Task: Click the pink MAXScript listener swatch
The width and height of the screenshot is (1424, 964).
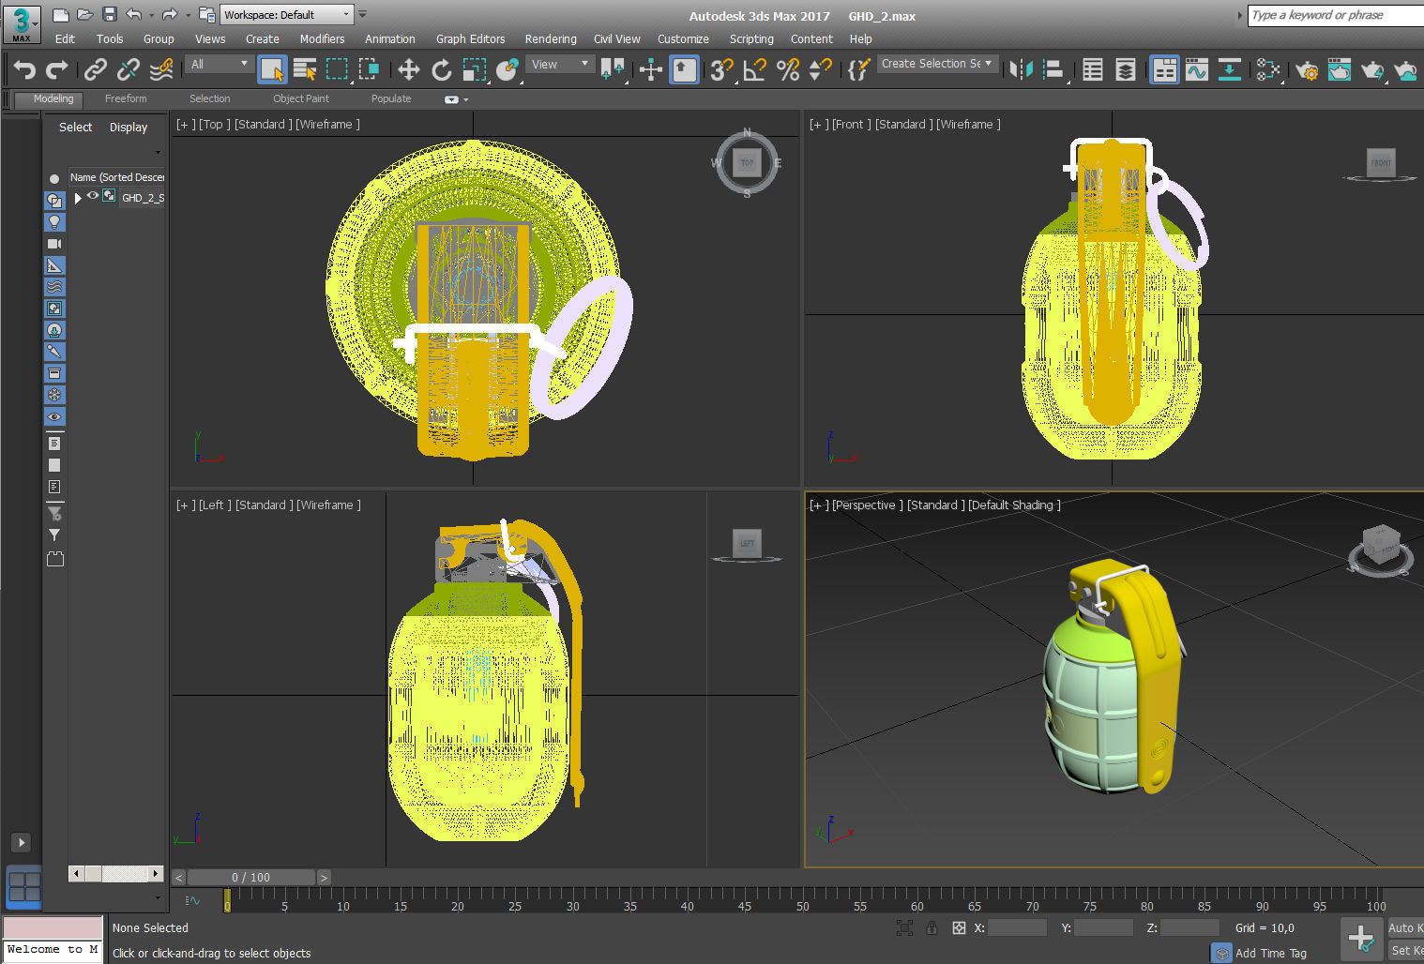Action: pos(53,927)
